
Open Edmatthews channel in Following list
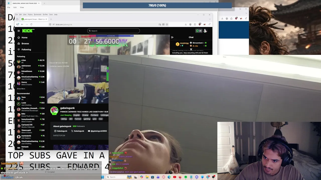[x=31, y=72]
